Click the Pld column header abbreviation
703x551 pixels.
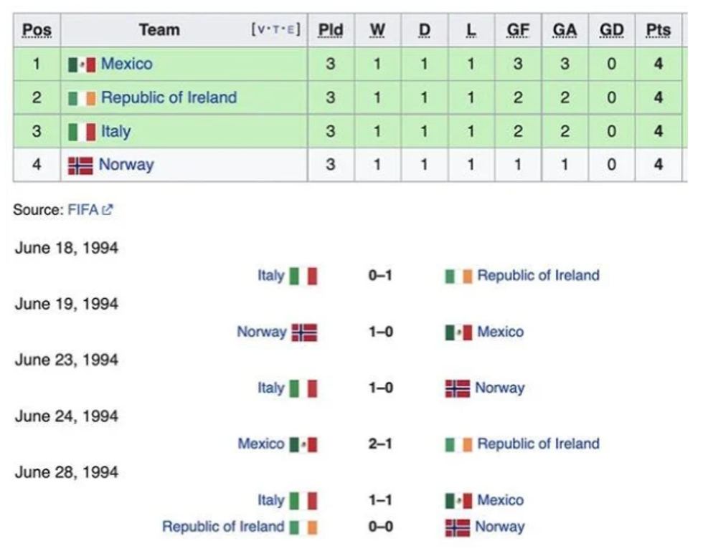click(331, 30)
